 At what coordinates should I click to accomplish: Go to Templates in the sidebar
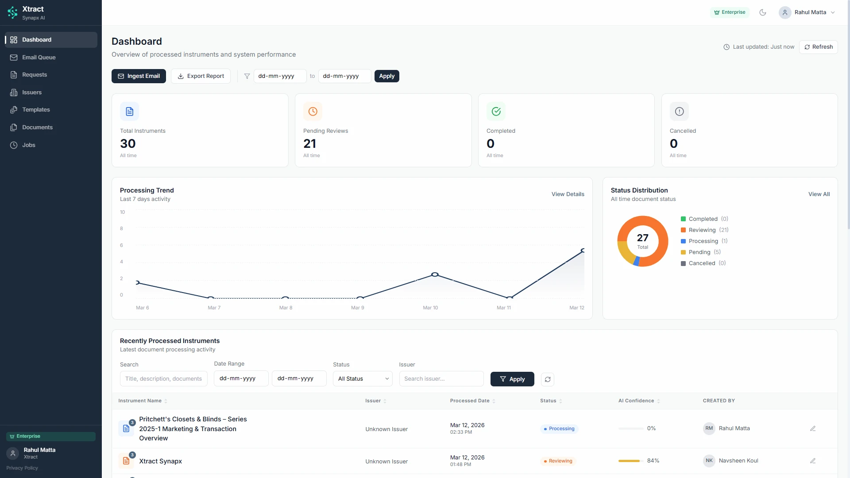[x=36, y=110]
